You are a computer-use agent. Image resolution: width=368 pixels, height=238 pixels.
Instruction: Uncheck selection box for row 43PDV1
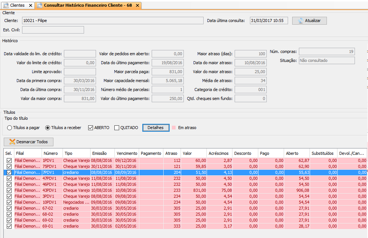coord(9,190)
